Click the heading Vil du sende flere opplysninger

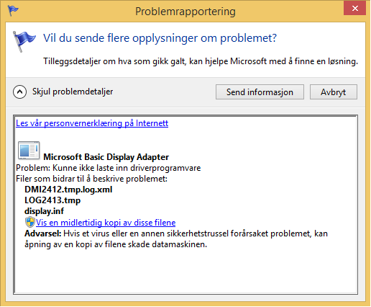click(160, 38)
